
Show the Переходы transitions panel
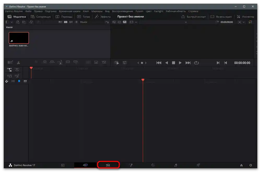[64, 17]
